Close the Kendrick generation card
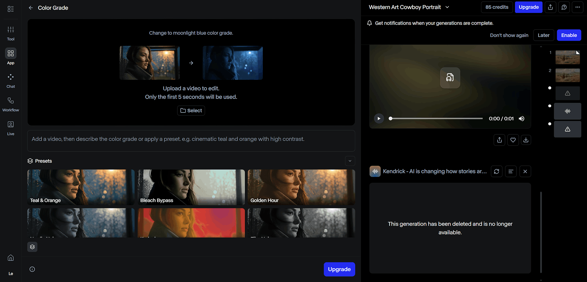Viewport: 587px width, 282px height. [525, 172]
